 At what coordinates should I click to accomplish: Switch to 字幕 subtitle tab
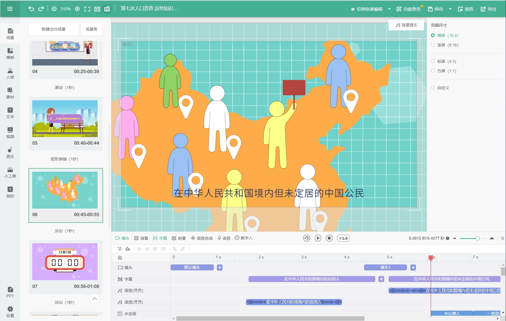[160, 238]
